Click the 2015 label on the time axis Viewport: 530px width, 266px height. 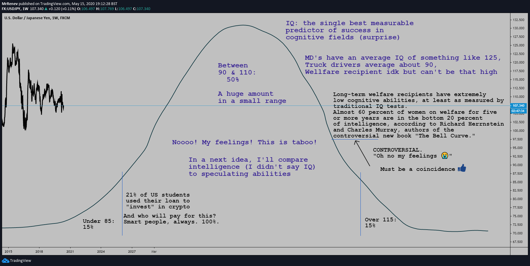click(x=9, y=252)
